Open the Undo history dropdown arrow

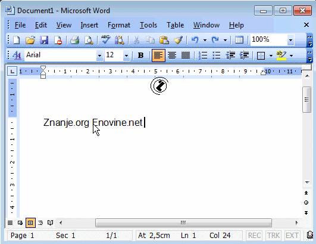tap(205, 40)
